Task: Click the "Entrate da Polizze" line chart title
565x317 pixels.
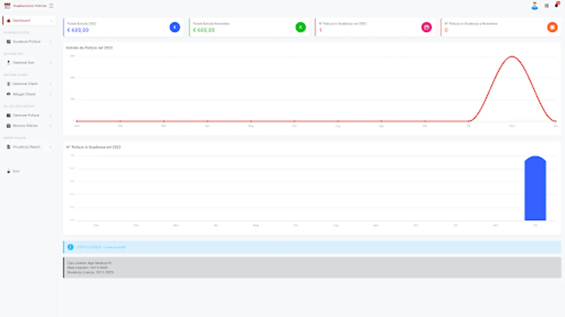Action: [x=90, y=48]
